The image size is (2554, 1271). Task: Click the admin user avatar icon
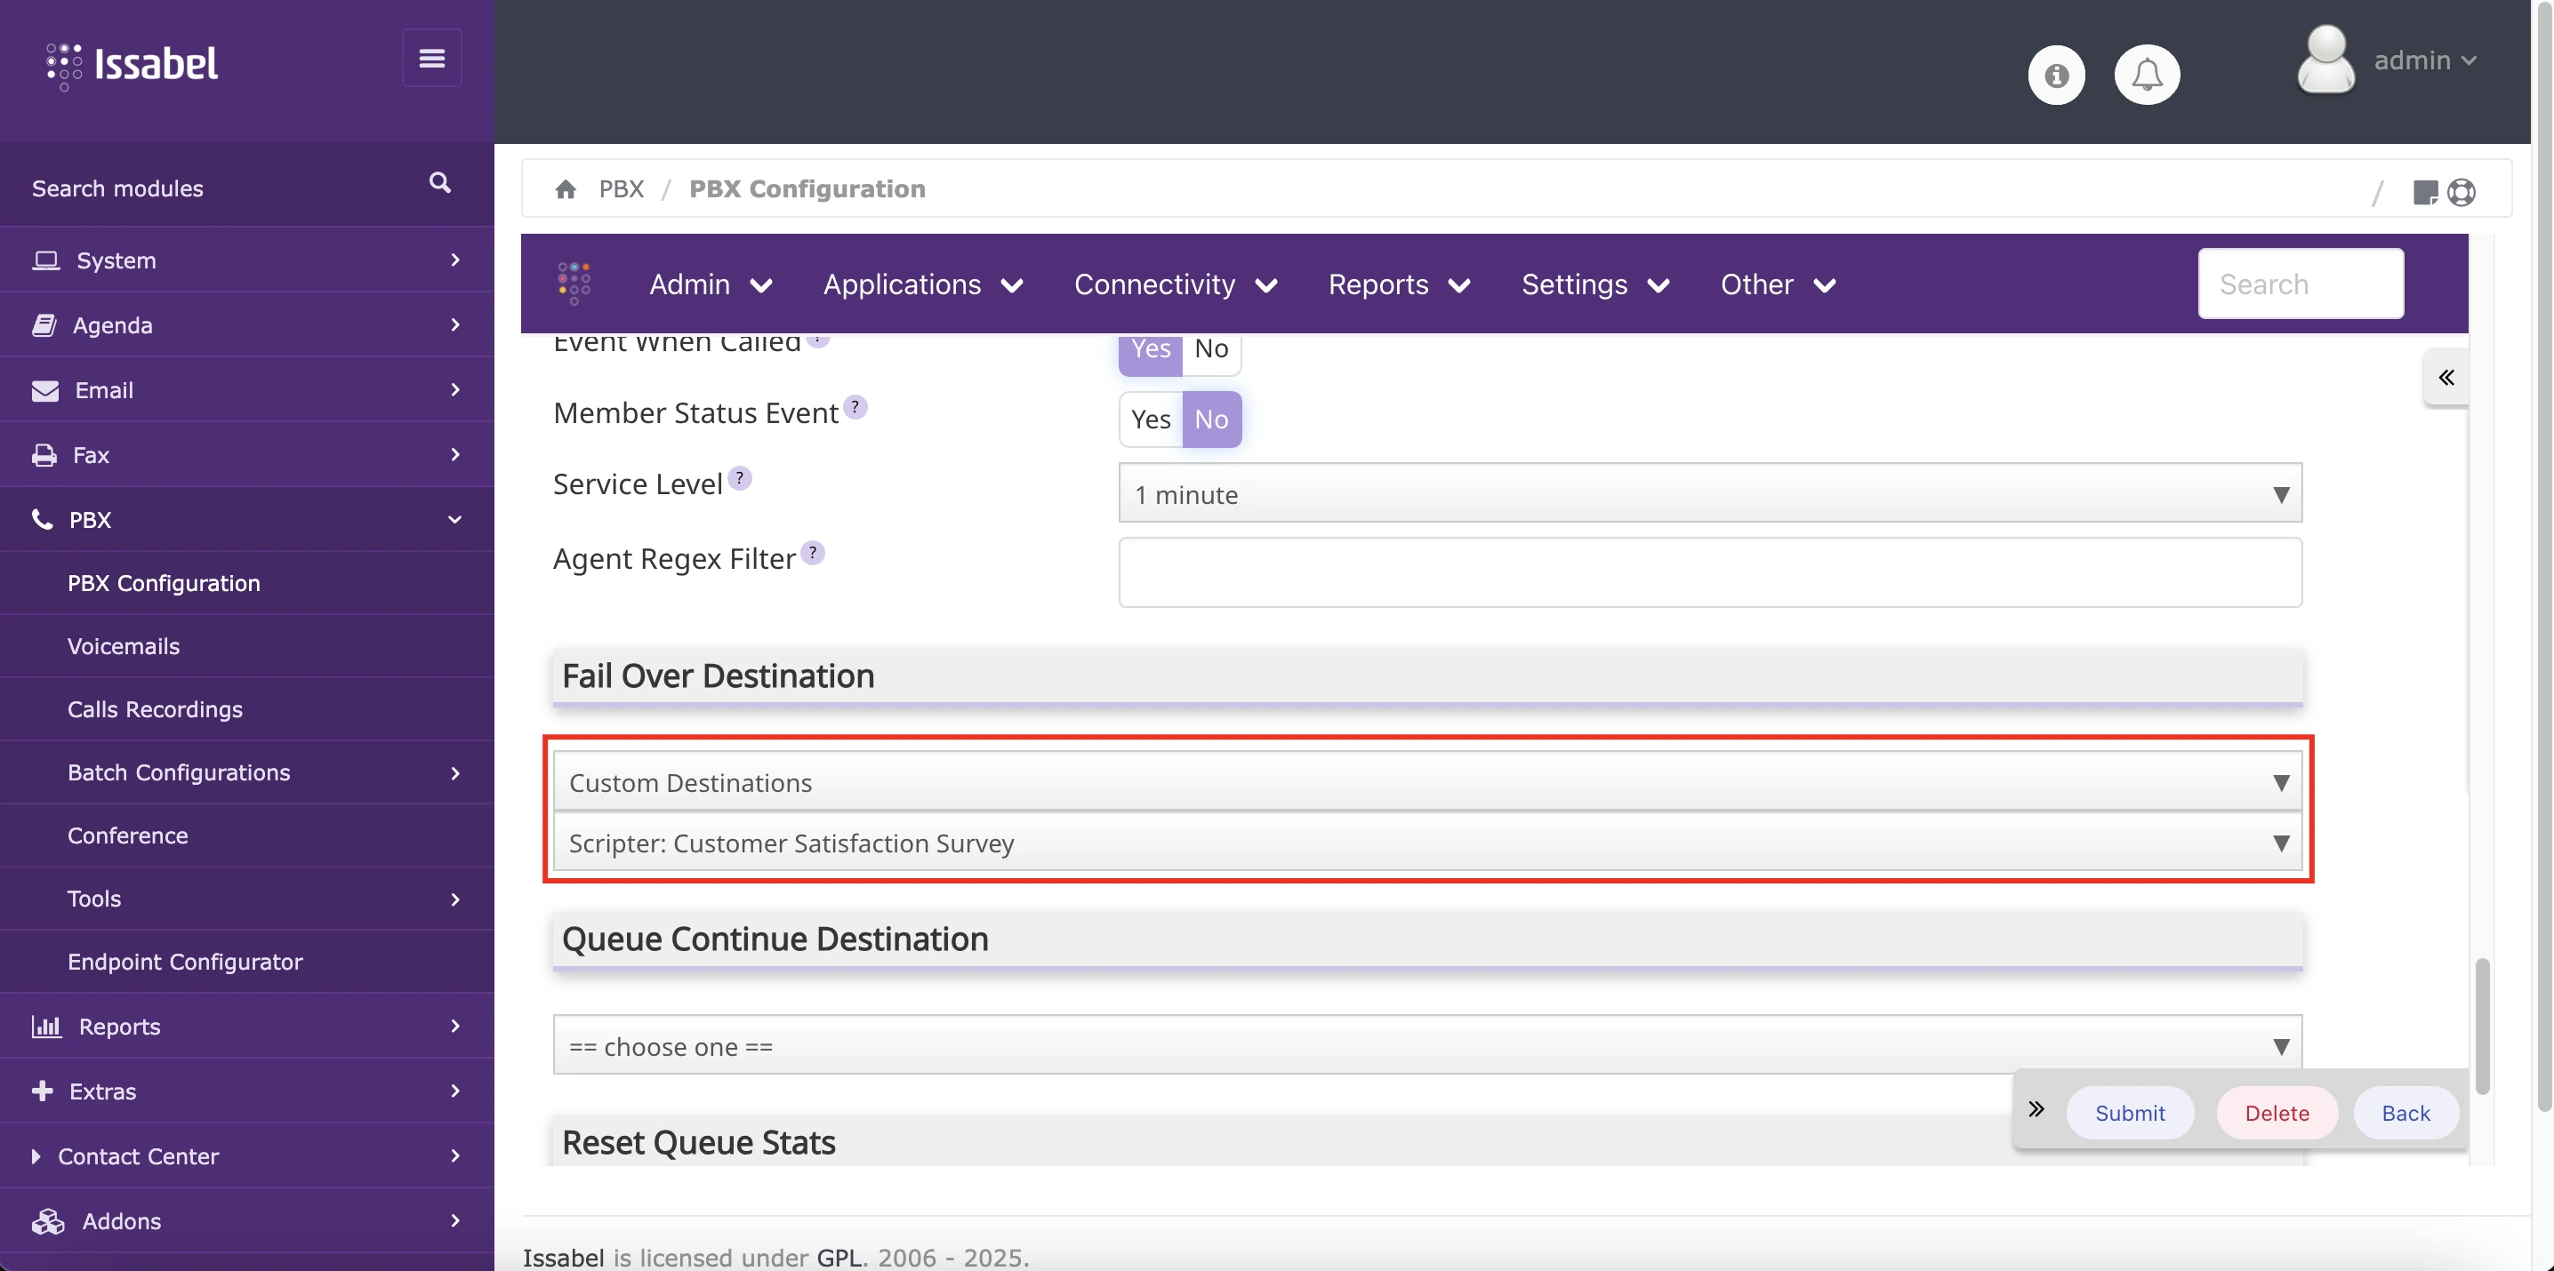click(2326, 60)
